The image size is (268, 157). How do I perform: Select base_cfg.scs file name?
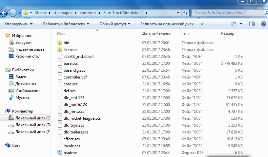click(x=74, y=70)
